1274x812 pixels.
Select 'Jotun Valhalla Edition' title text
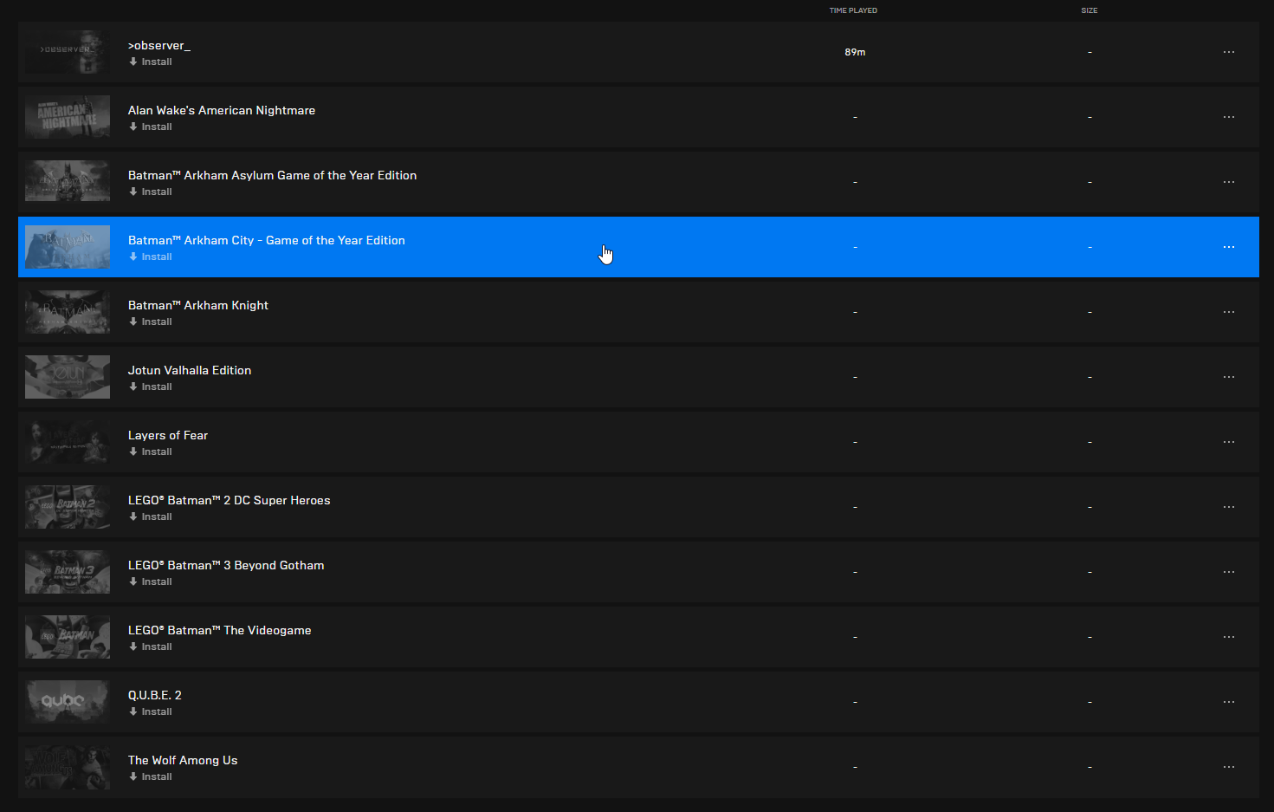click(190, 370)
